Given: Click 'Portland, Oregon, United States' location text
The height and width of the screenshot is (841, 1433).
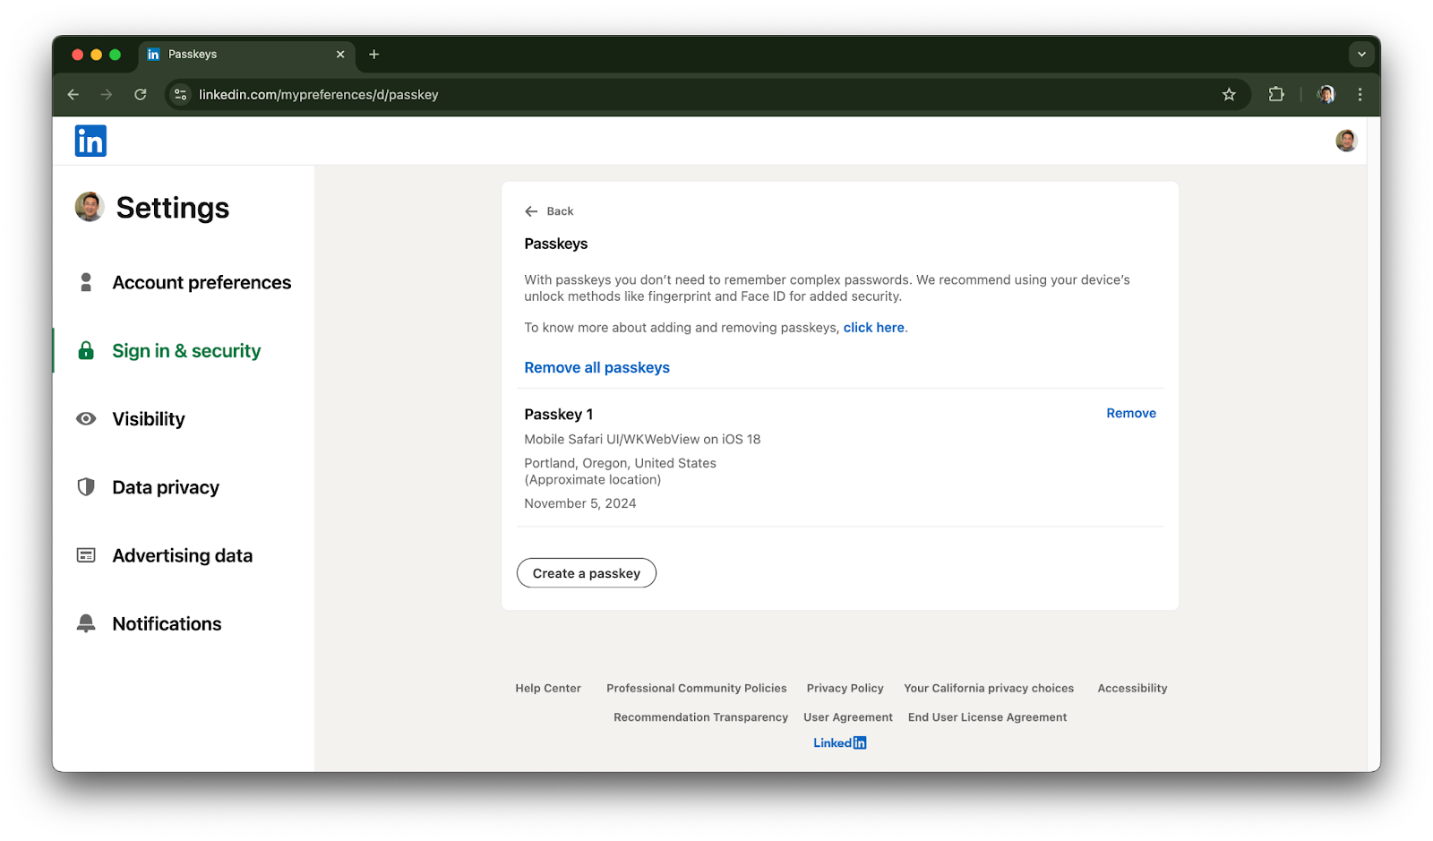Looking at the screenshot, I should [620, 463].
